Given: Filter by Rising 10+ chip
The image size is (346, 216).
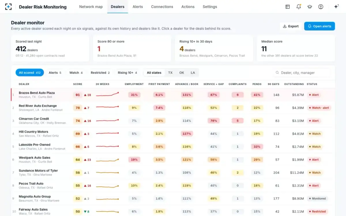Looking at the screenshot, I should (127, 73).
